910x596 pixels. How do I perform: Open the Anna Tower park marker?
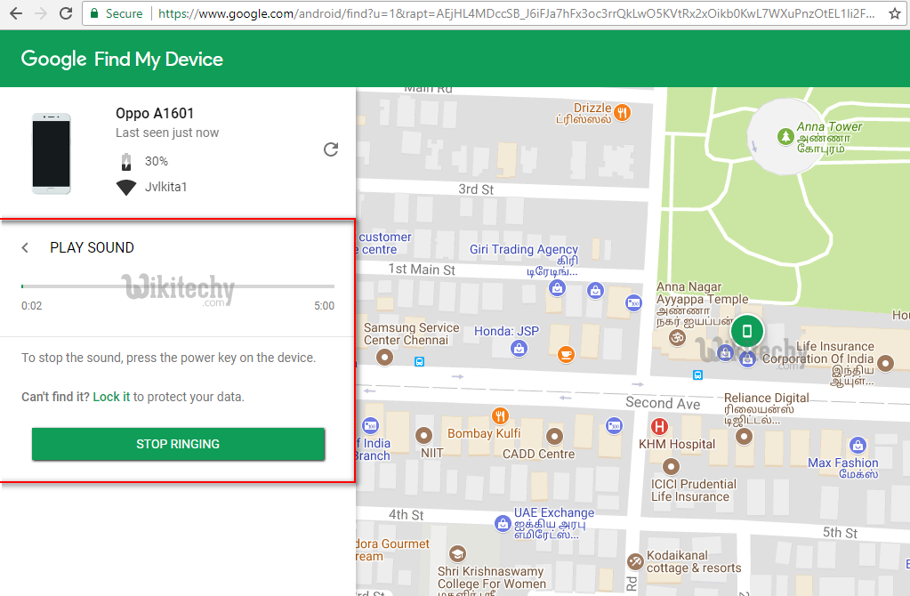coord(785,137)
